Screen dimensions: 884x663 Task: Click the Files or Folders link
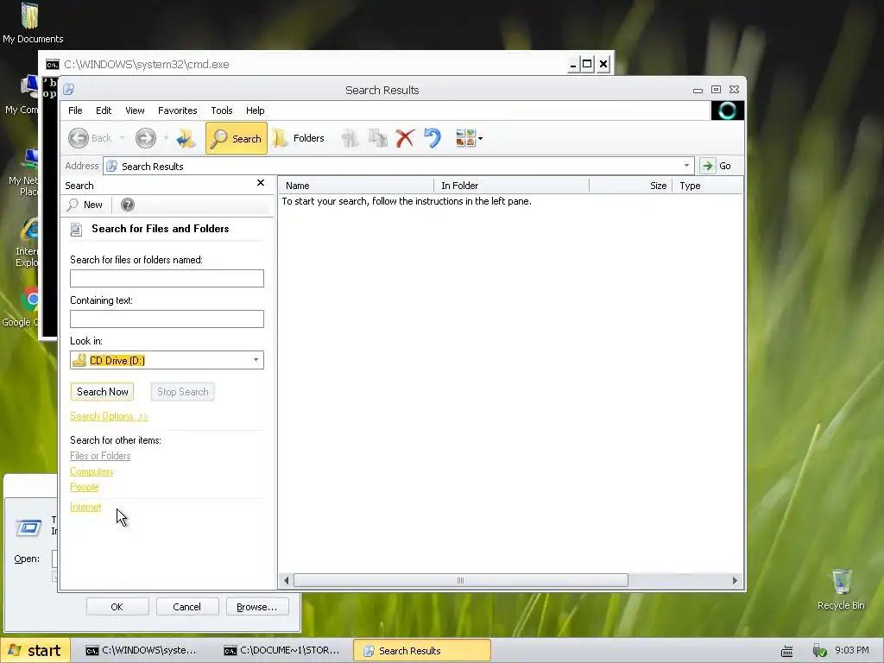pos(100,456)
